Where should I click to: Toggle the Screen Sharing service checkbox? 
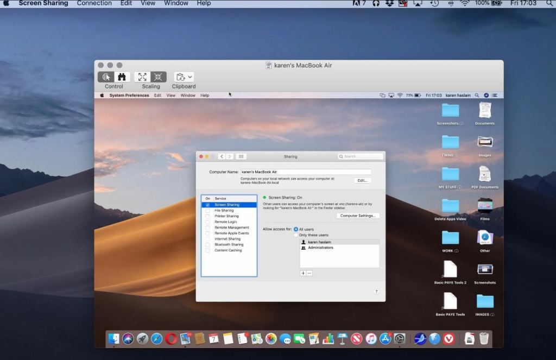pos(208,205)
